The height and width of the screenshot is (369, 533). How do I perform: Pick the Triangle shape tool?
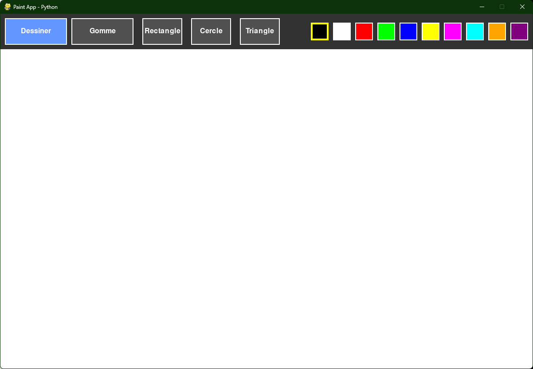tap(260, 31)
